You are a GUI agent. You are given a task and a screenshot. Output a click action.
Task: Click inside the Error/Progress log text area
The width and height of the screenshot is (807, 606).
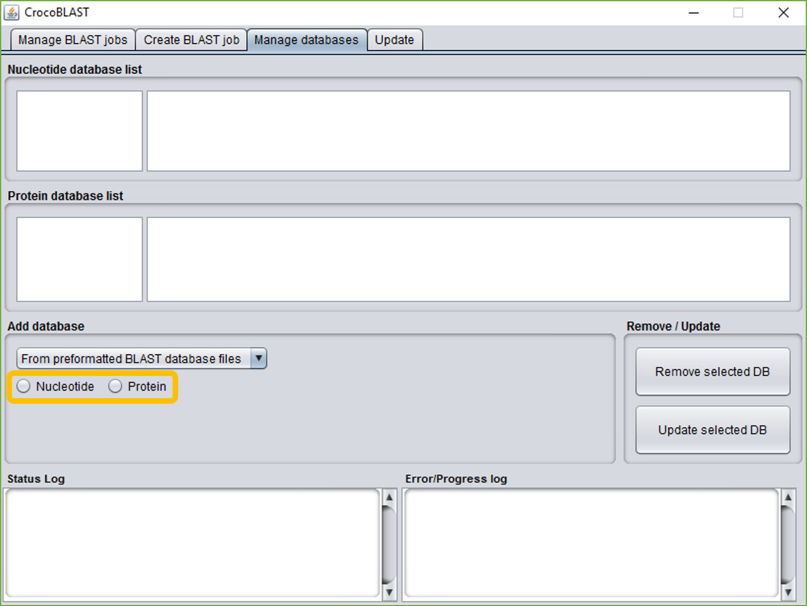click(x=592, y=543)
